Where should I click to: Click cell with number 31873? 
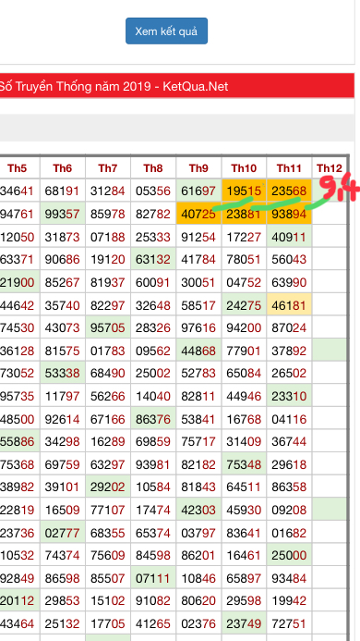[x=63, y=236]
